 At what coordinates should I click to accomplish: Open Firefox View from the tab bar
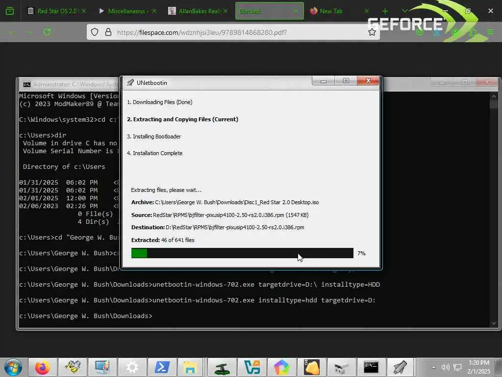pyautogui.click(x=10, y=11)
